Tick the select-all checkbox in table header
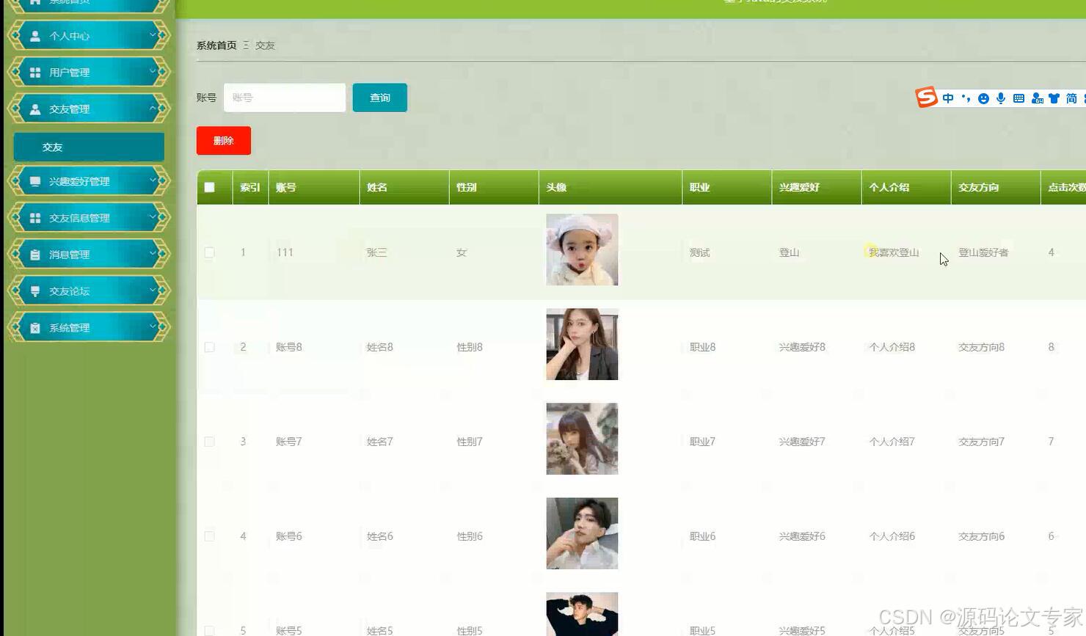Viewport: 1086px width, 636px height. (209, 187)
